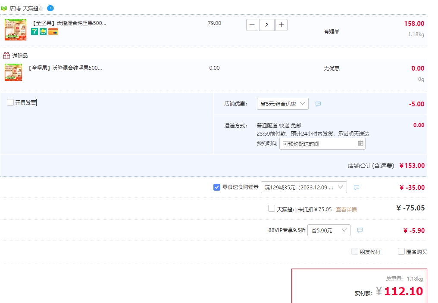The image size is (438, 303).
Task: Click the note bubble icon beside 88VIP discount
Action: pyautogui.click(x=360, y=230)
